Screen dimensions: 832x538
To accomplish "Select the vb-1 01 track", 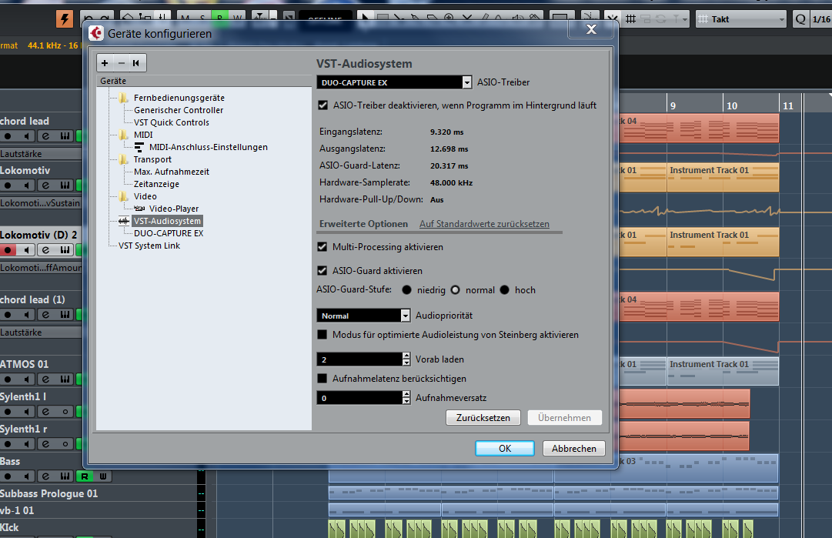I will pyautogui.click(x=17, y=510).
